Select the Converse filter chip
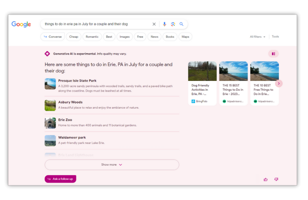Viewport: 308px width, 200px height. tap(52, 37)
